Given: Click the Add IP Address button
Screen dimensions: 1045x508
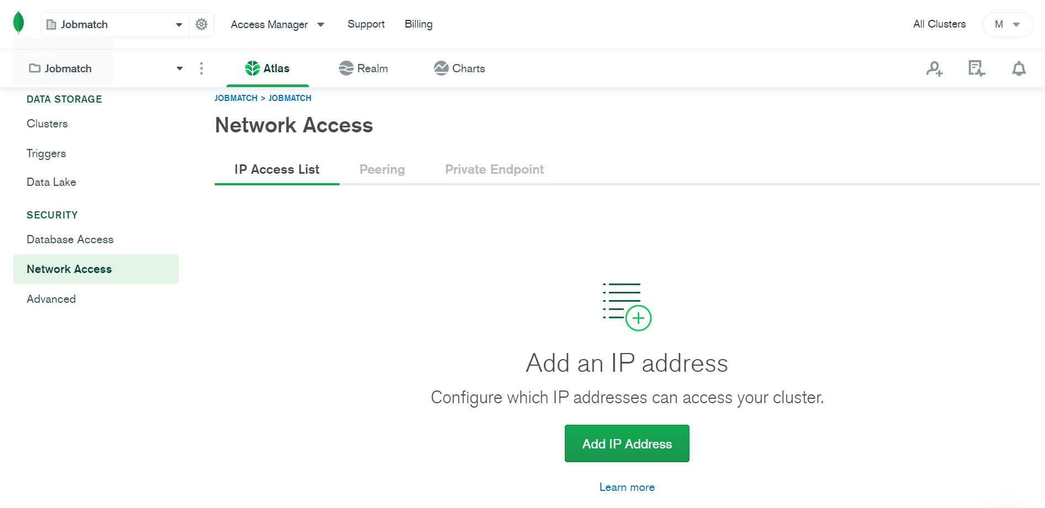Looking at the screenshot, I should [627, 443].
